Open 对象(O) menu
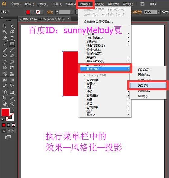The height and width of the screenshot is (178, 169). (x=43, y=4)
